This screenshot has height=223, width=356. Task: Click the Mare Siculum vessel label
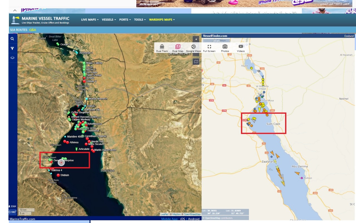[96, 144]
